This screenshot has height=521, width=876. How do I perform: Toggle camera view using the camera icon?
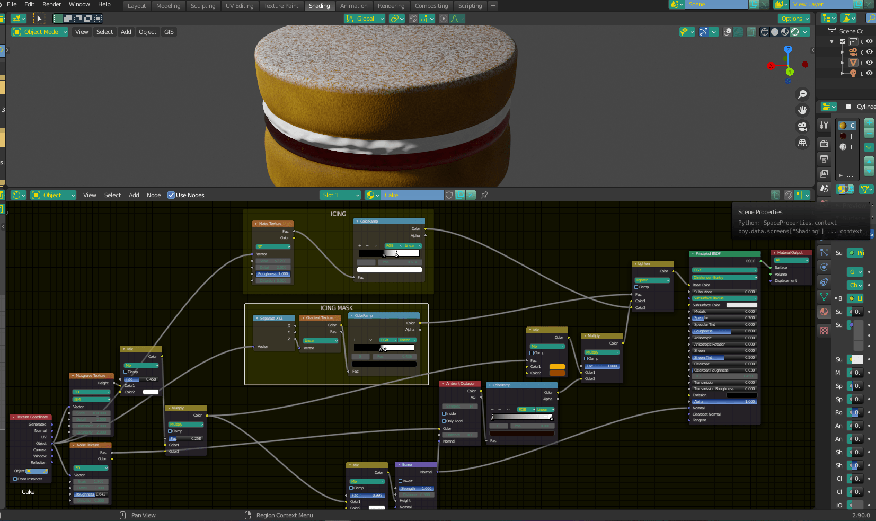point(802,126)
